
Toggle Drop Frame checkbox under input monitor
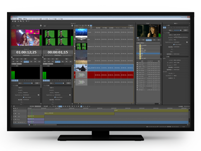click(x=24, y=97)
